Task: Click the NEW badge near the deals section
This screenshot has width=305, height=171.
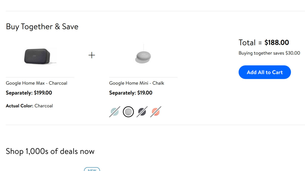Action: 92,170
